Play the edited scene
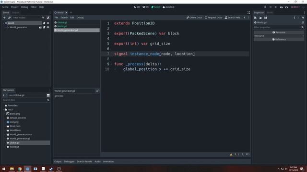Image resolution: width=307 pixels, height=172 pixels. [x=282, y=7]
